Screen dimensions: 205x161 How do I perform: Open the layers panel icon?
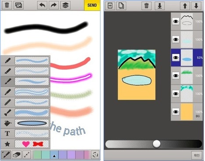65,5
